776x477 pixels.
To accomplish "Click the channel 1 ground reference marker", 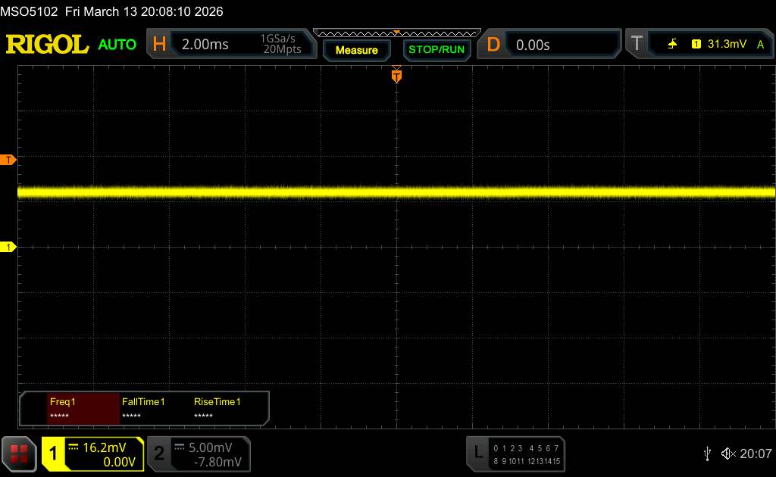I will pos(8,248).
